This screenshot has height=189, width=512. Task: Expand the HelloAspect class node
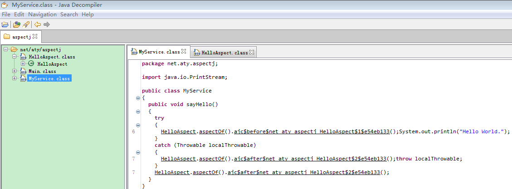tap(23, 64)
